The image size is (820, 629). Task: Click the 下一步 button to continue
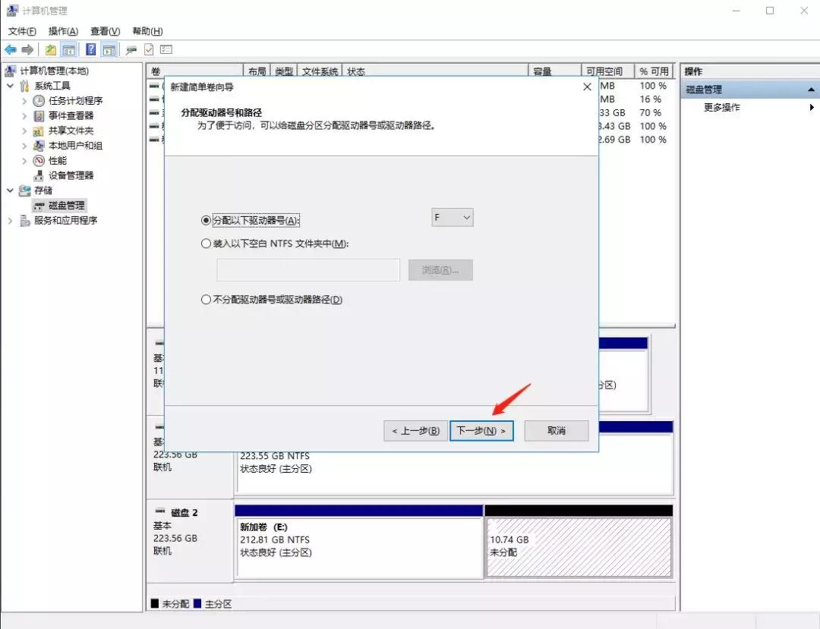tap(481, 430)
